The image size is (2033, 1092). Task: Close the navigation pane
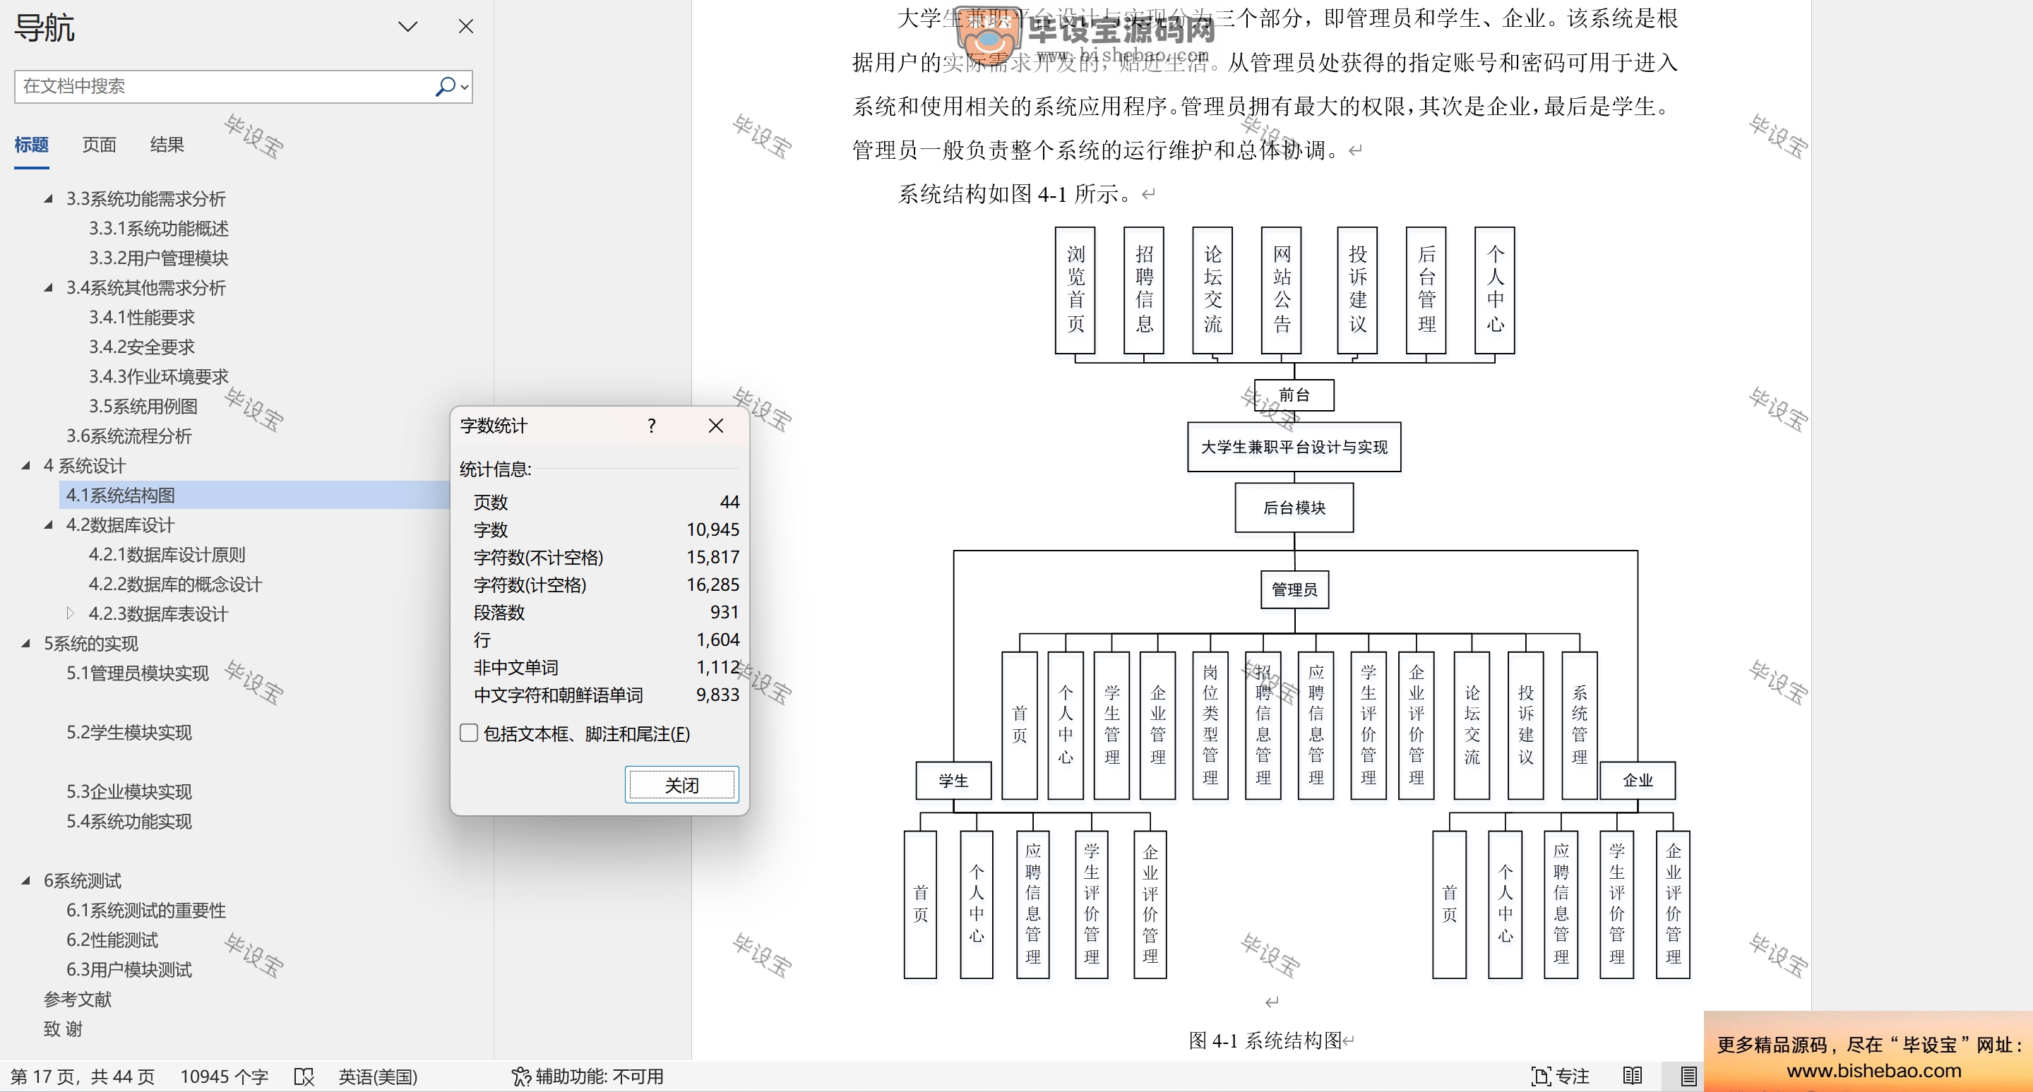click(465, 27)
